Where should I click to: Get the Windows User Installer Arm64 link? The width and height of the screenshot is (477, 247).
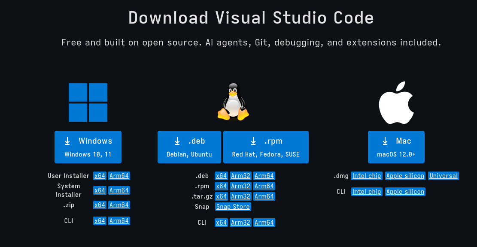[119, 176]
